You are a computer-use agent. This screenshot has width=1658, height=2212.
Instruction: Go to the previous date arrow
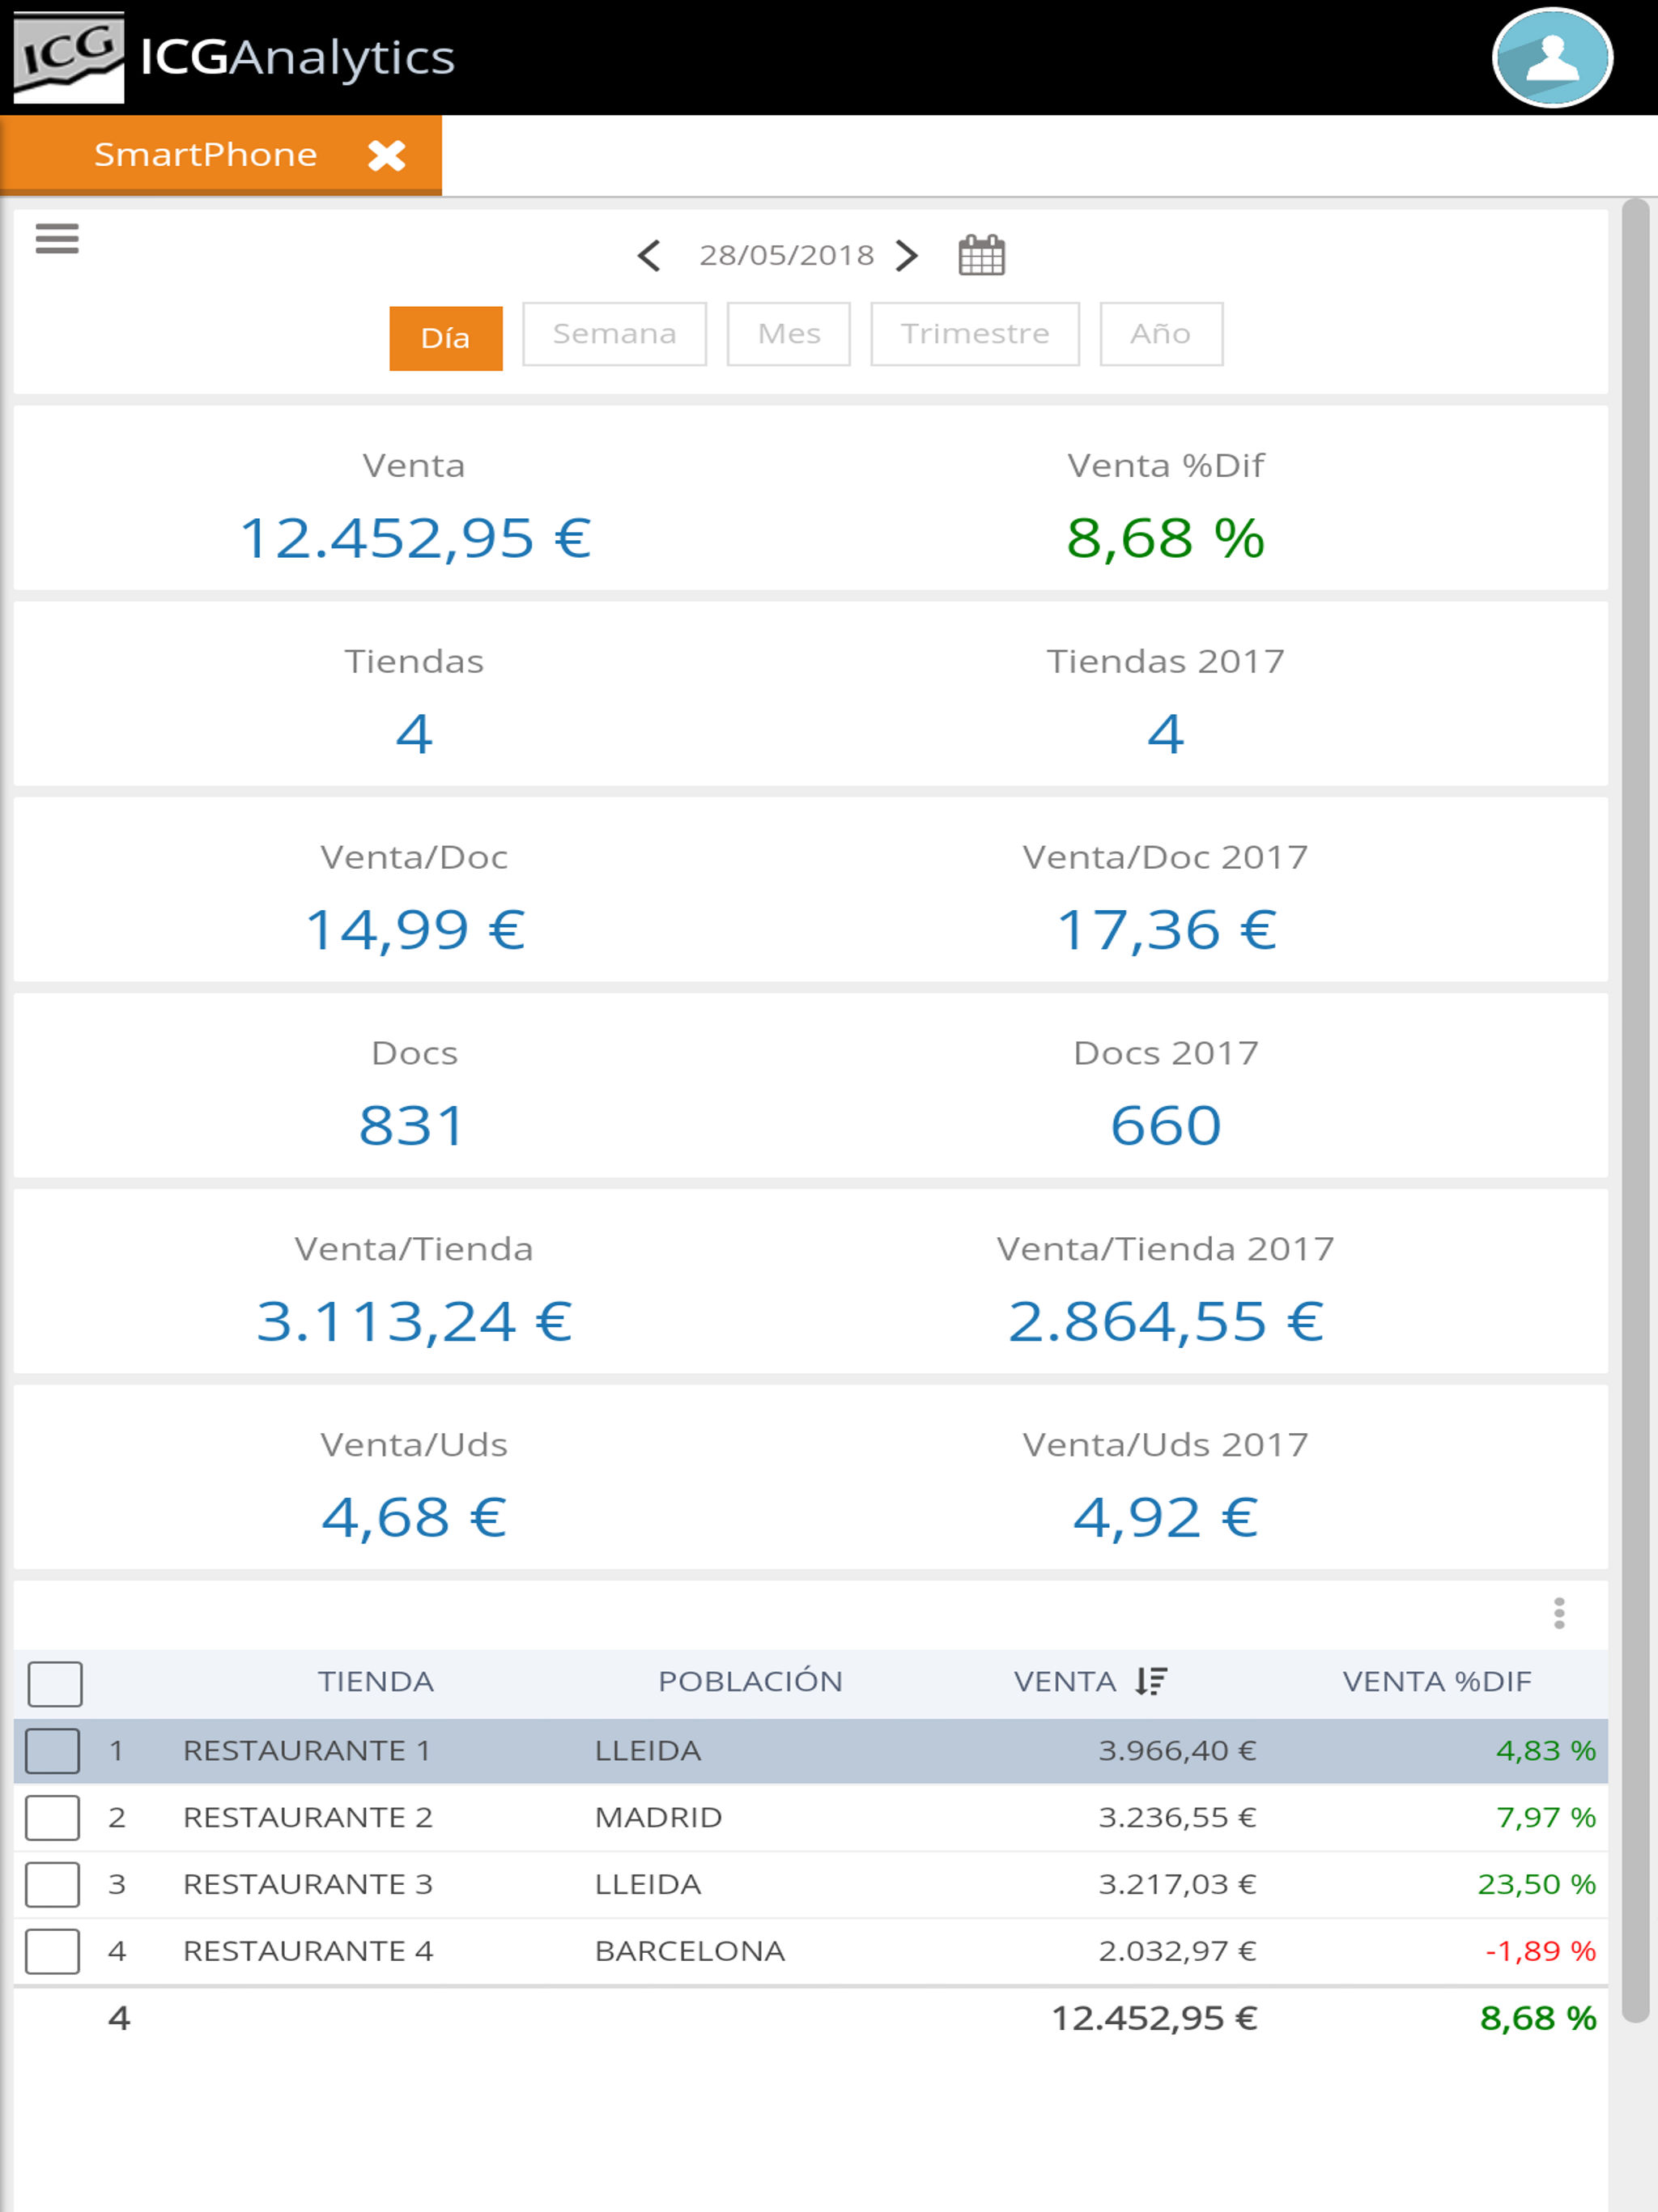649,256
